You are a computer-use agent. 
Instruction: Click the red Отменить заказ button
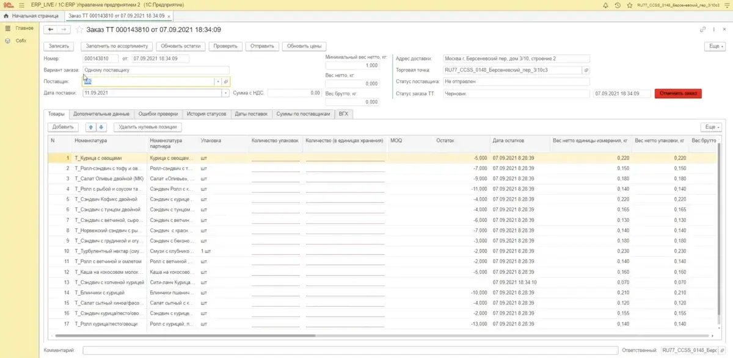coord(678,93)
